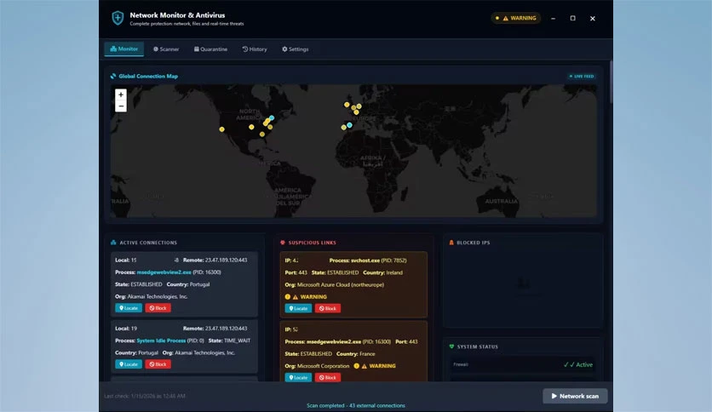This screenshot has height=412, width=712.
Task: Locate the svchost.exe suspicious link
Action: click(298, 308)
